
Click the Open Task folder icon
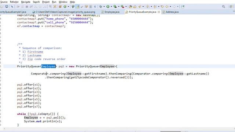(135, 7)
